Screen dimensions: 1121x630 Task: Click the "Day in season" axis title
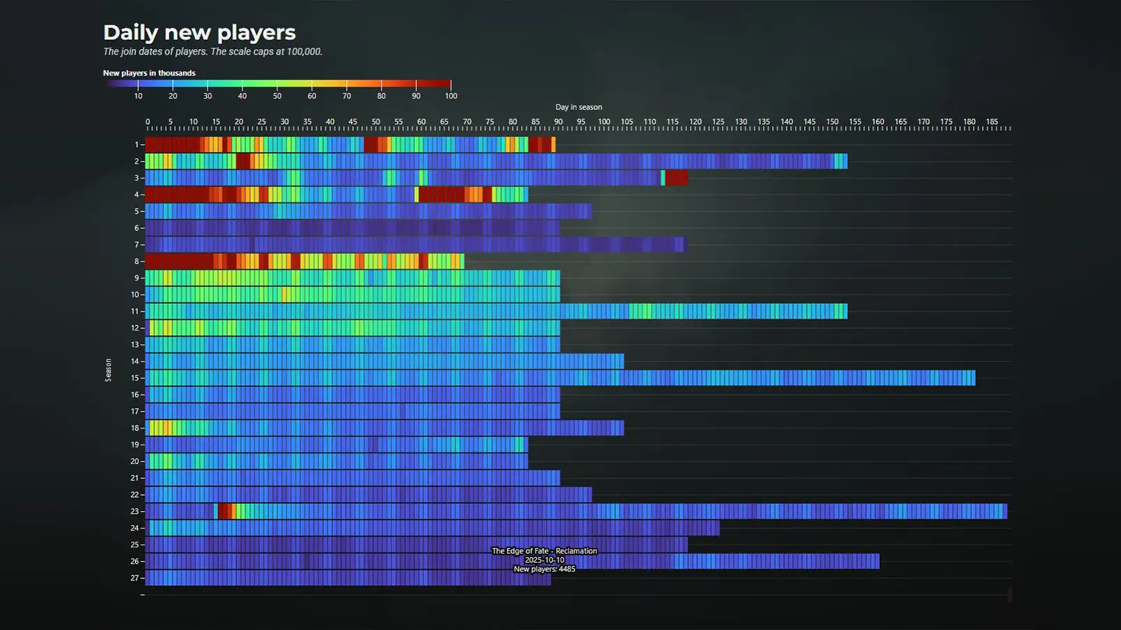coord(578,107)
